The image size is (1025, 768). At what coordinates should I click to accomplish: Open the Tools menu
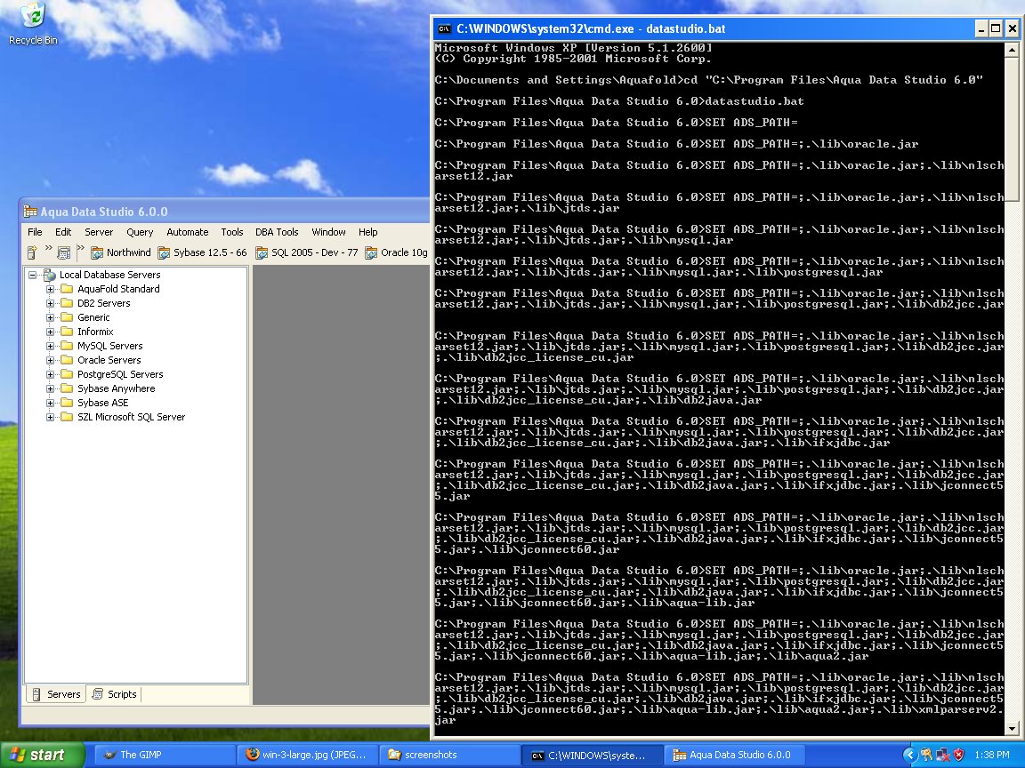pyautogui.click(x=232, y=232)
